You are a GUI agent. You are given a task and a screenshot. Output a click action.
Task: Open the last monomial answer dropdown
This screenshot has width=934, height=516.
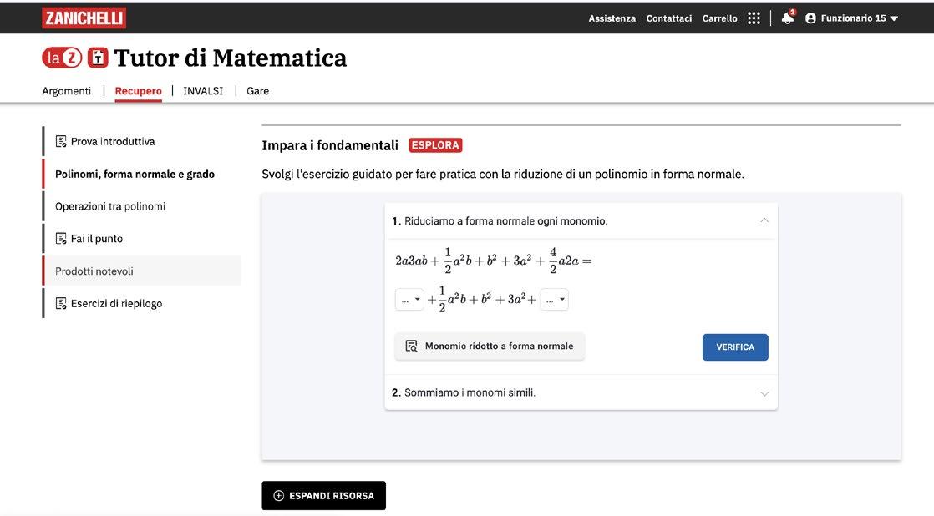click(554, 300)
